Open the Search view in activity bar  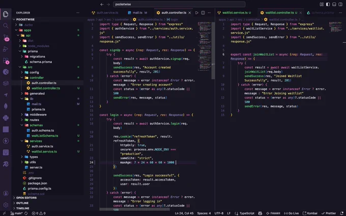(6, 26)
